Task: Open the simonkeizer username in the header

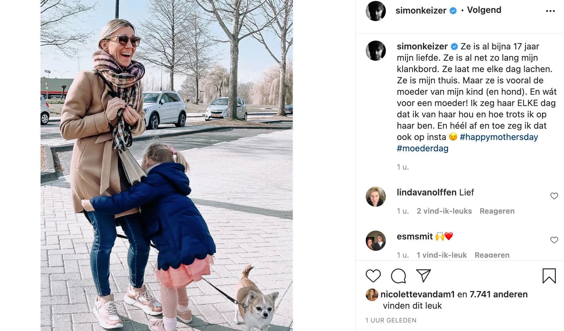Action: click(421, 10)
